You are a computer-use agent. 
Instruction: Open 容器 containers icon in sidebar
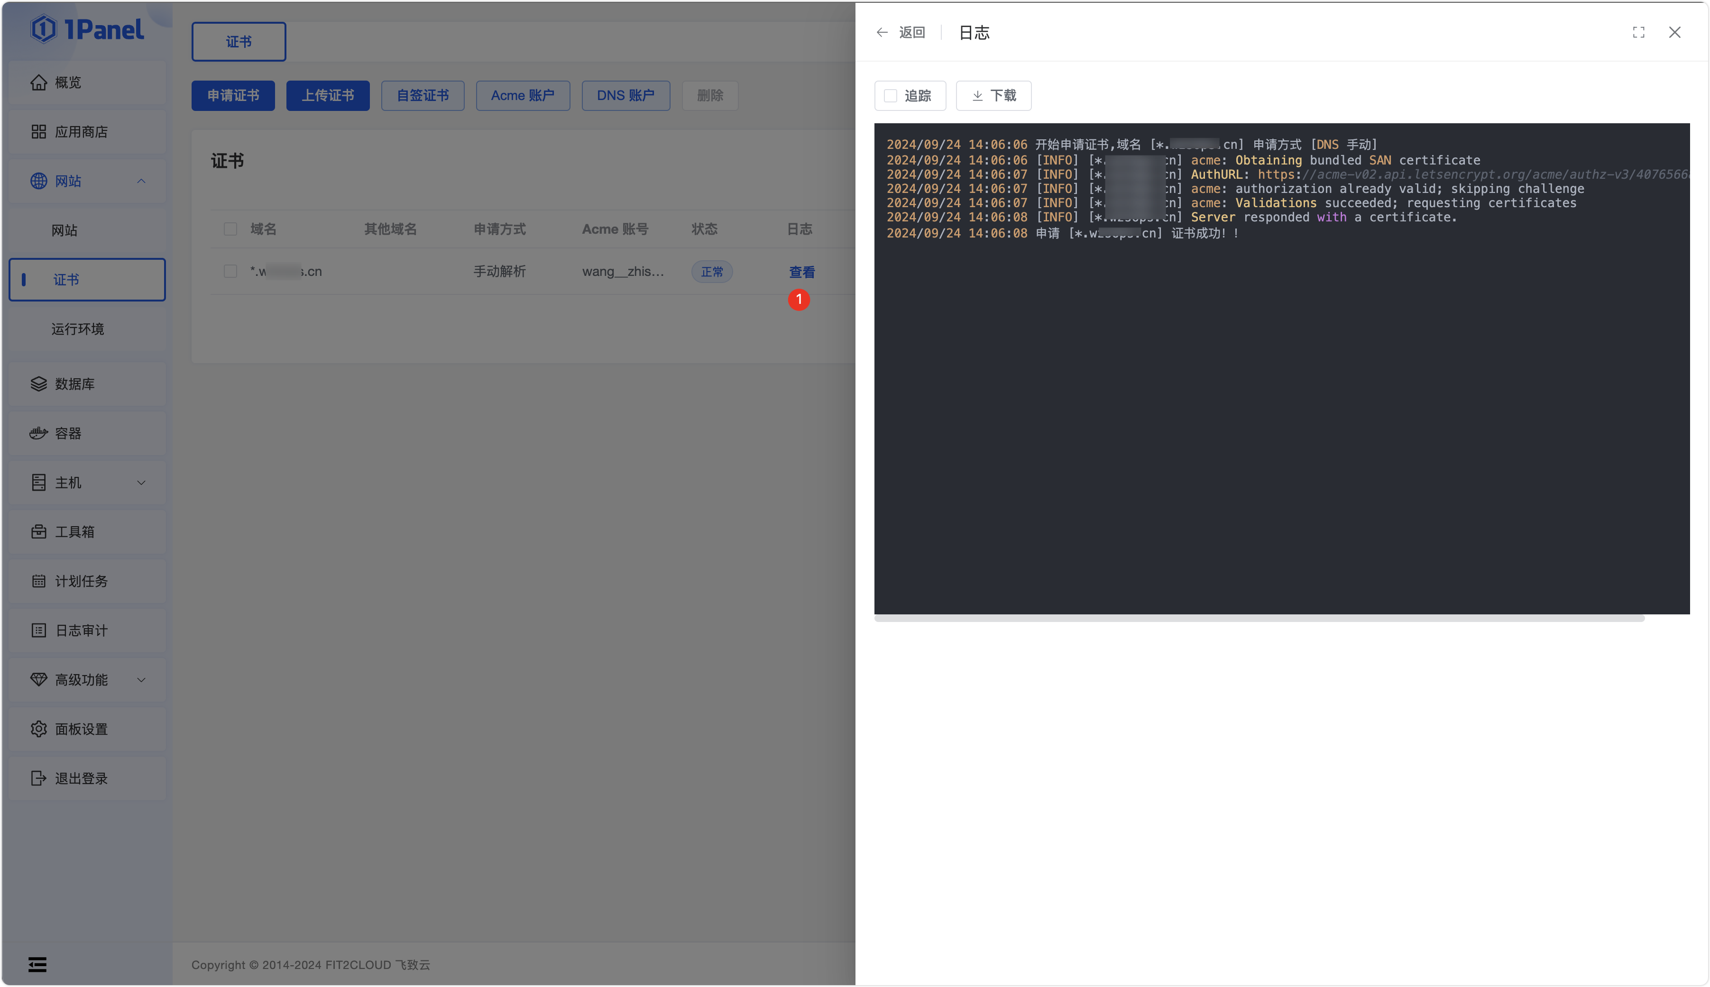tap(38, 433)
